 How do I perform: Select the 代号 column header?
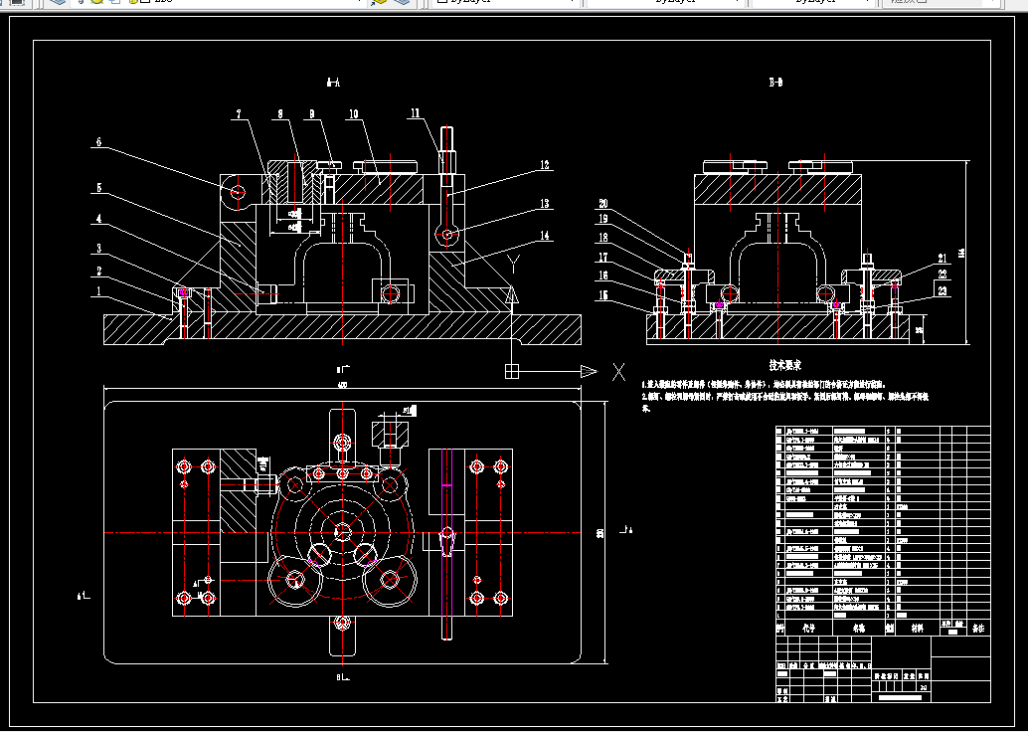pos(808,629)
